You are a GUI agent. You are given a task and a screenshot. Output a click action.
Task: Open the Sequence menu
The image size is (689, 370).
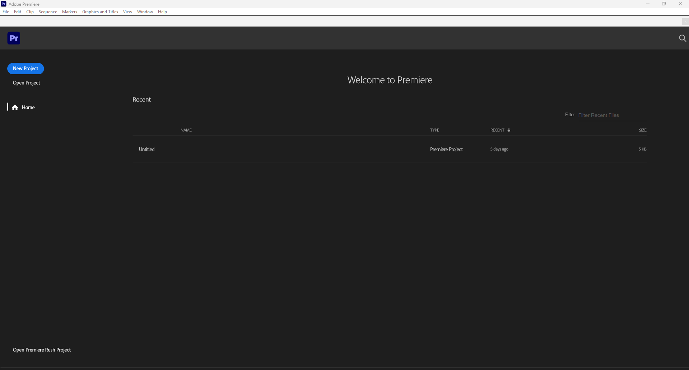point(48,12)
